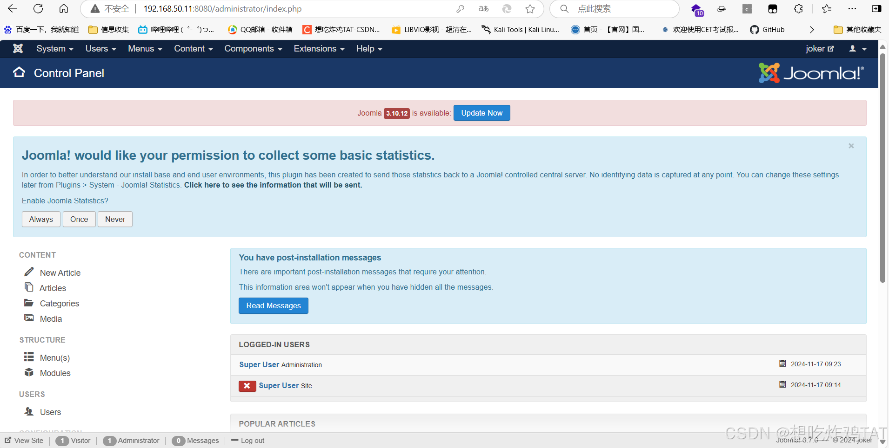Click Log out in status bar
The image size is (889, 448).
[248, 441]
